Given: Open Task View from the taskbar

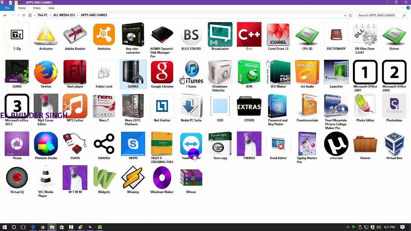Looking at the screenshot, I should (23, 227).
